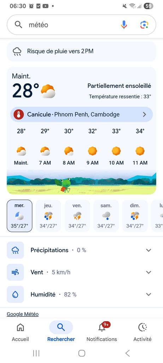
Task: Tap the magnifier icon in search bar
Action: point(18,24)
